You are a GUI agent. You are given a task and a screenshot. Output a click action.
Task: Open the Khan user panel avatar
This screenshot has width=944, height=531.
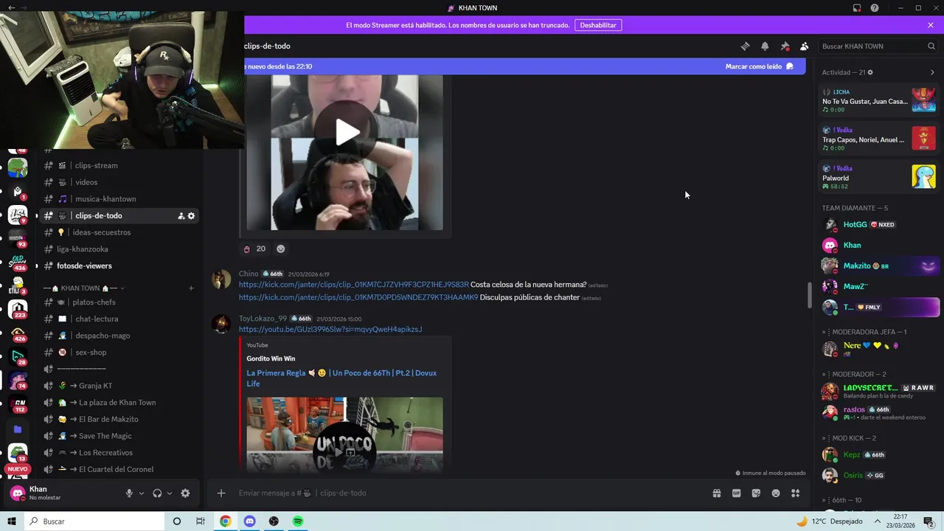tap(17, 493)
